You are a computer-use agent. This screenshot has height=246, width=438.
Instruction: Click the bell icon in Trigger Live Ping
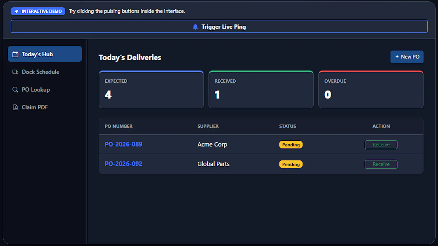point(195,27)
